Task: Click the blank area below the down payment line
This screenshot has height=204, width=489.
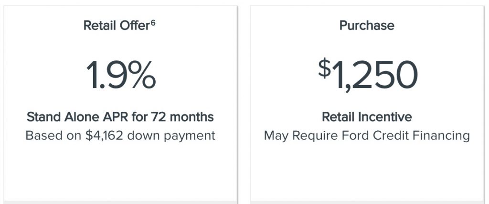Action: (120, 171)
